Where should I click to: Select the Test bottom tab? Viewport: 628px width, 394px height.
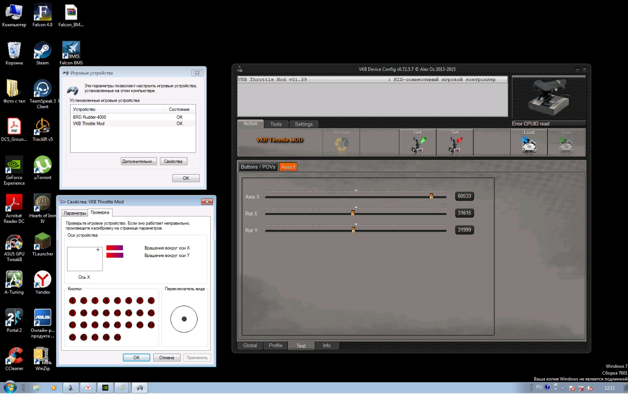(x=301, y=346)
